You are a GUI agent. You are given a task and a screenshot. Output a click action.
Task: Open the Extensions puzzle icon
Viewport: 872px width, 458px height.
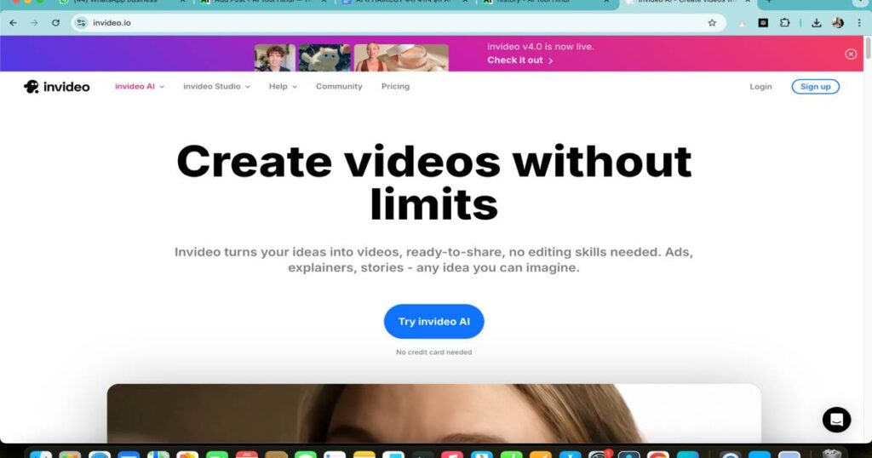(x=784, y=23)
